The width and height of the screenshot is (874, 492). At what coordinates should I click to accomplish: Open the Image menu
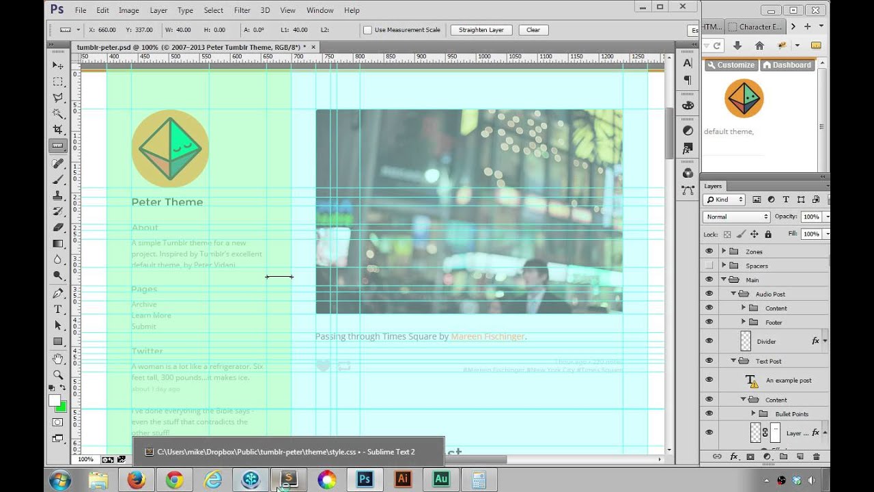pos(128,10)
